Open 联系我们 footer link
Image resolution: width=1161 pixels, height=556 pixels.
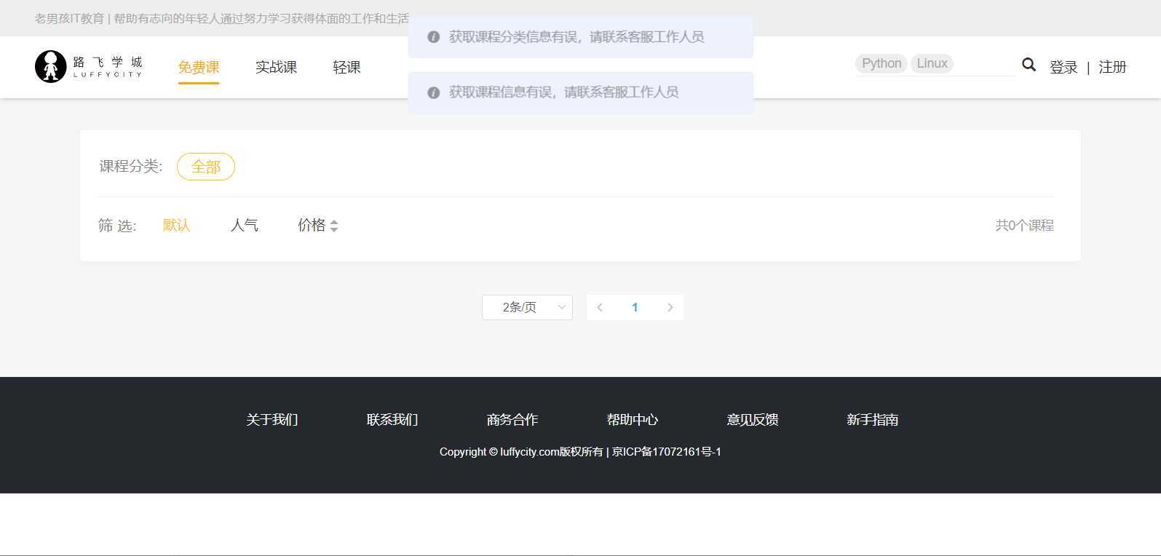392,420
